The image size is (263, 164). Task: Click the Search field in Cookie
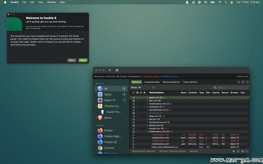231,87
